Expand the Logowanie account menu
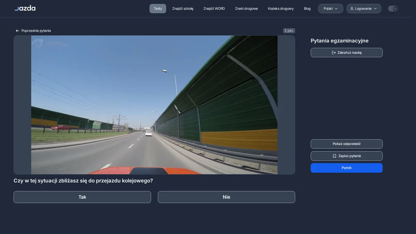Viewport: 416px width, 234px height. 364,9
